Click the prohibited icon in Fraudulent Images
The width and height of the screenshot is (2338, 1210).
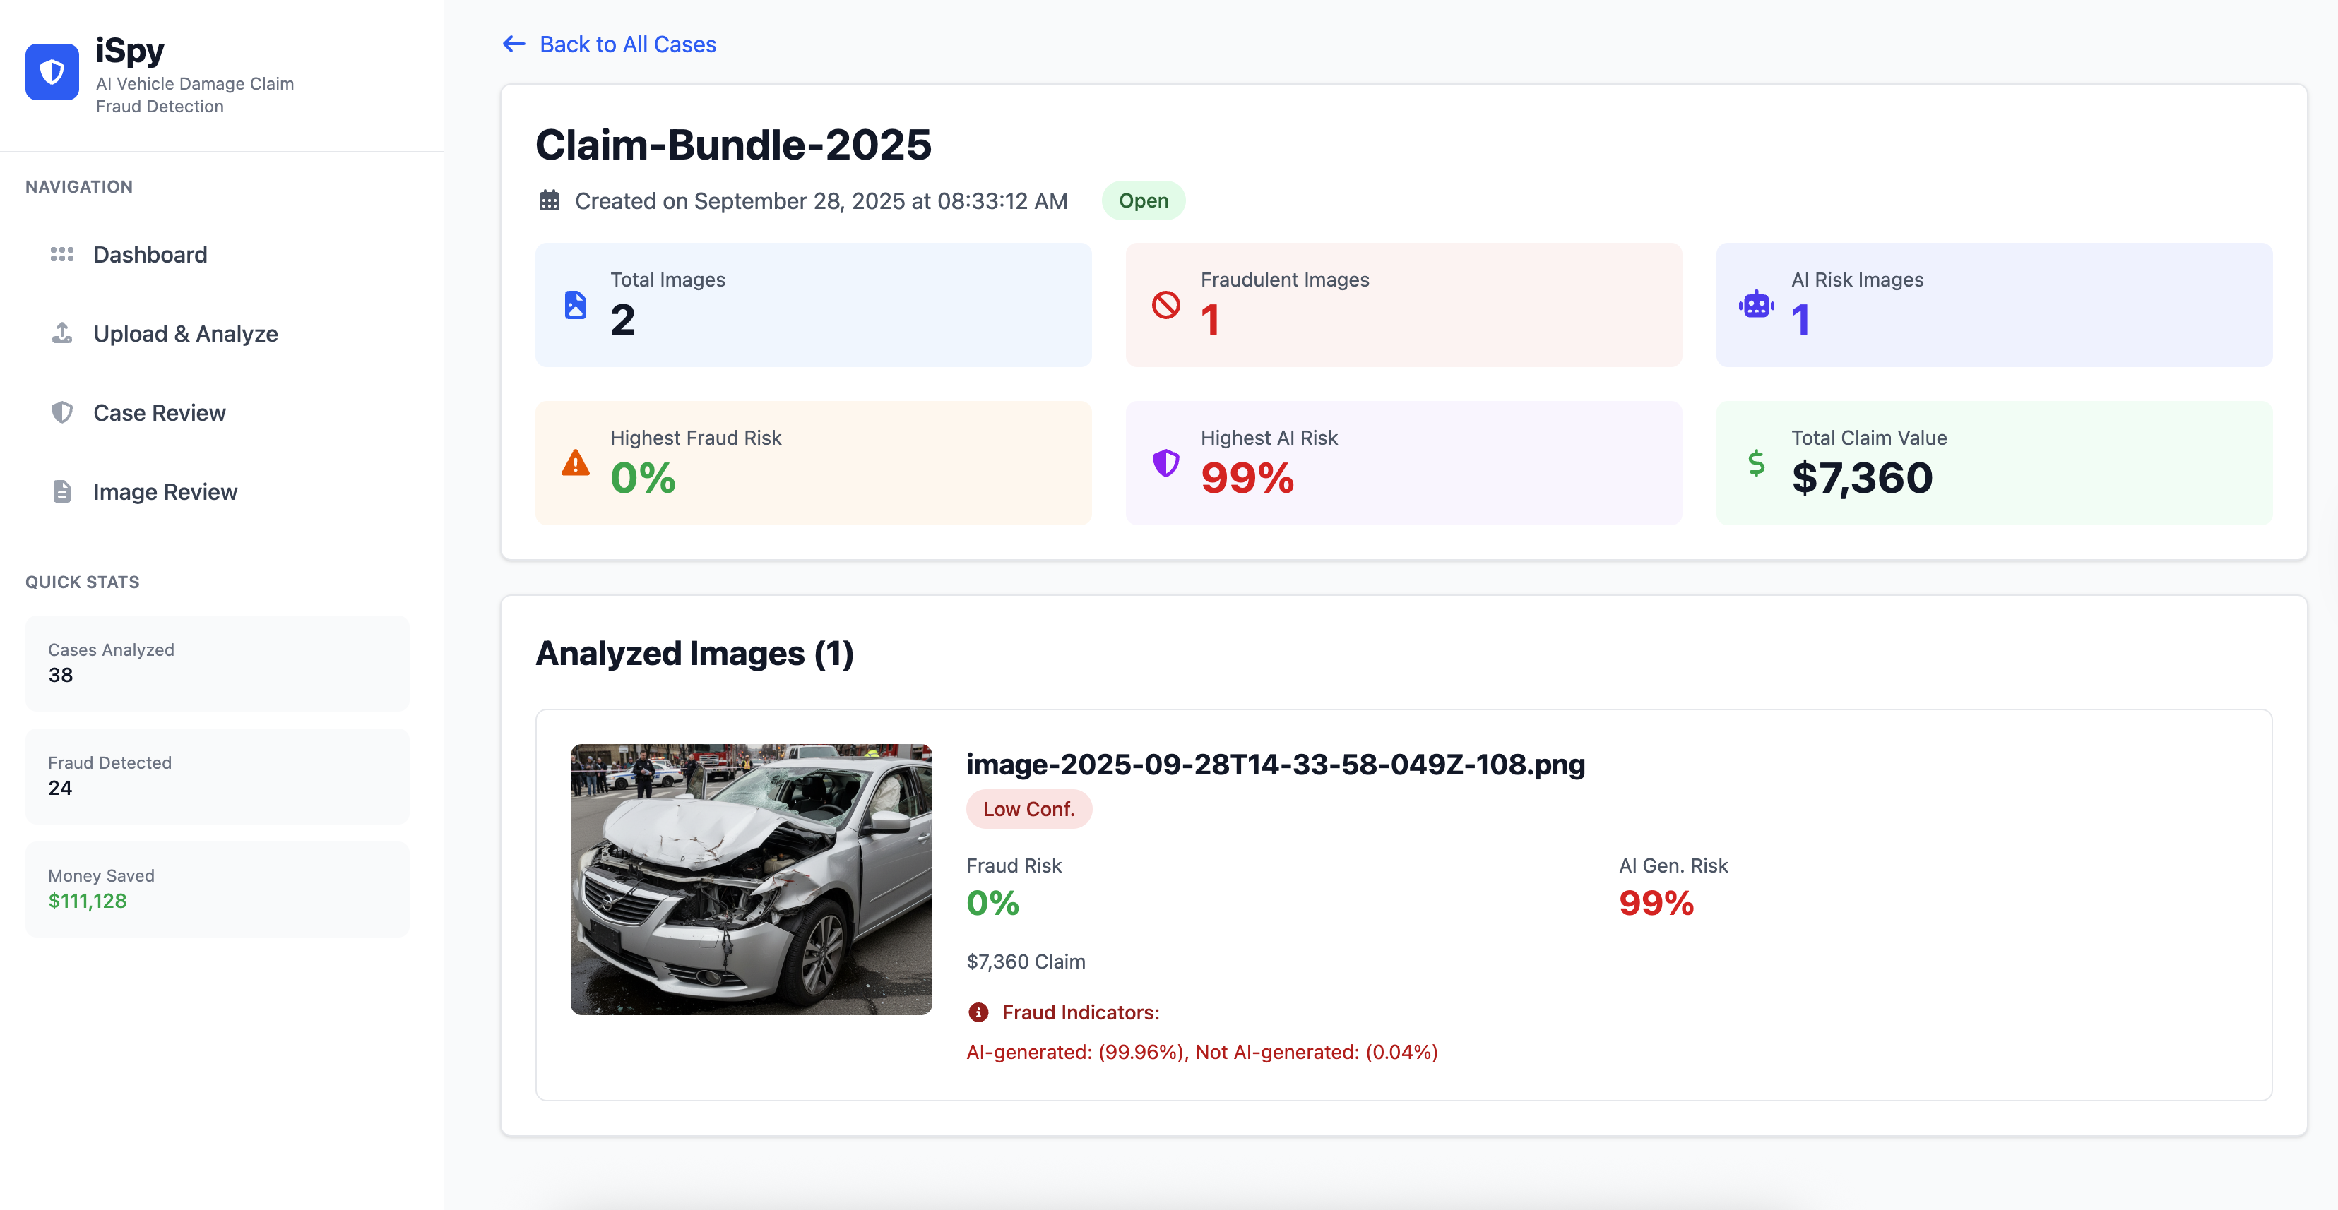pyautogui.click(x=1165, y=305)
